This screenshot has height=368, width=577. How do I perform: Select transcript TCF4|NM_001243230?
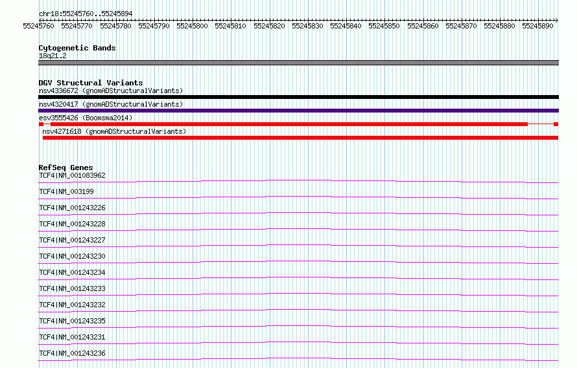click(x=72, y=256)
